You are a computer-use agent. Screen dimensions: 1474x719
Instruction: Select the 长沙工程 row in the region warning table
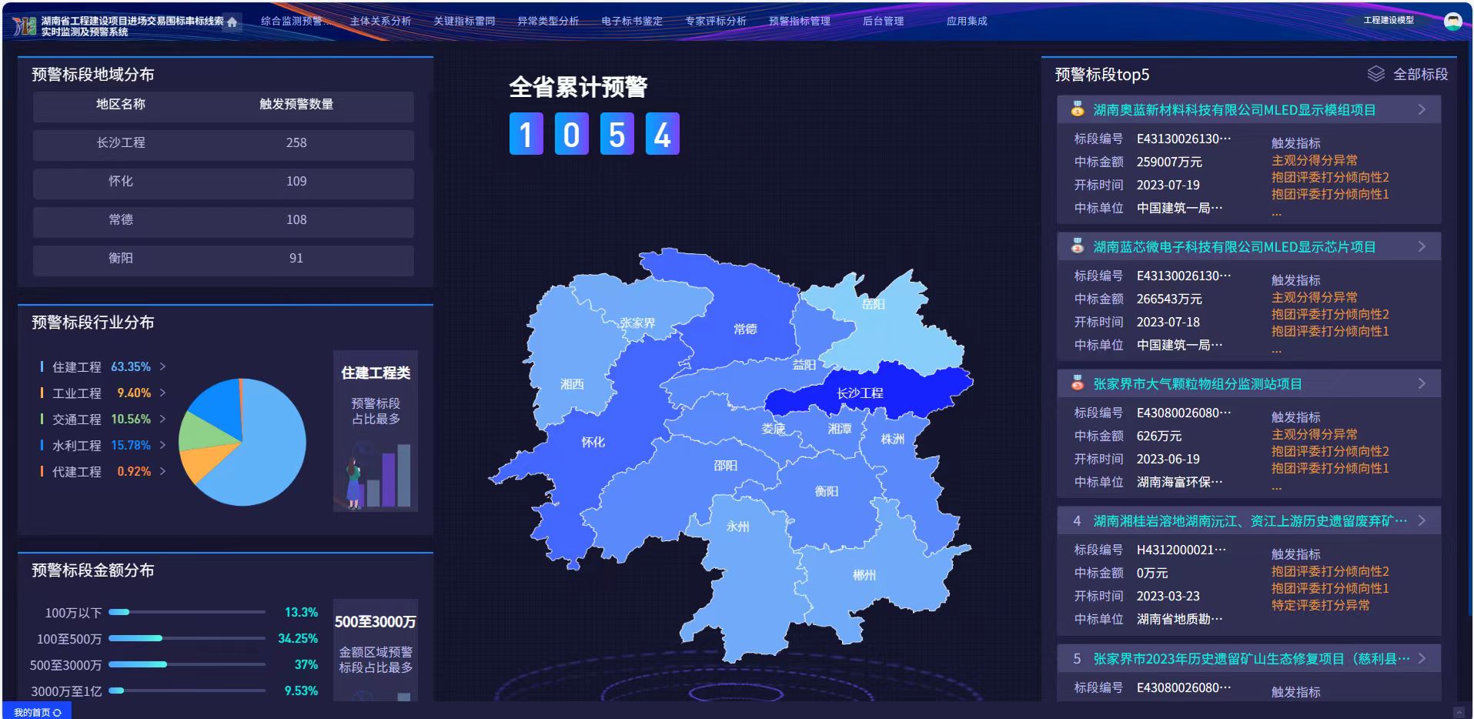pos(222,145)
